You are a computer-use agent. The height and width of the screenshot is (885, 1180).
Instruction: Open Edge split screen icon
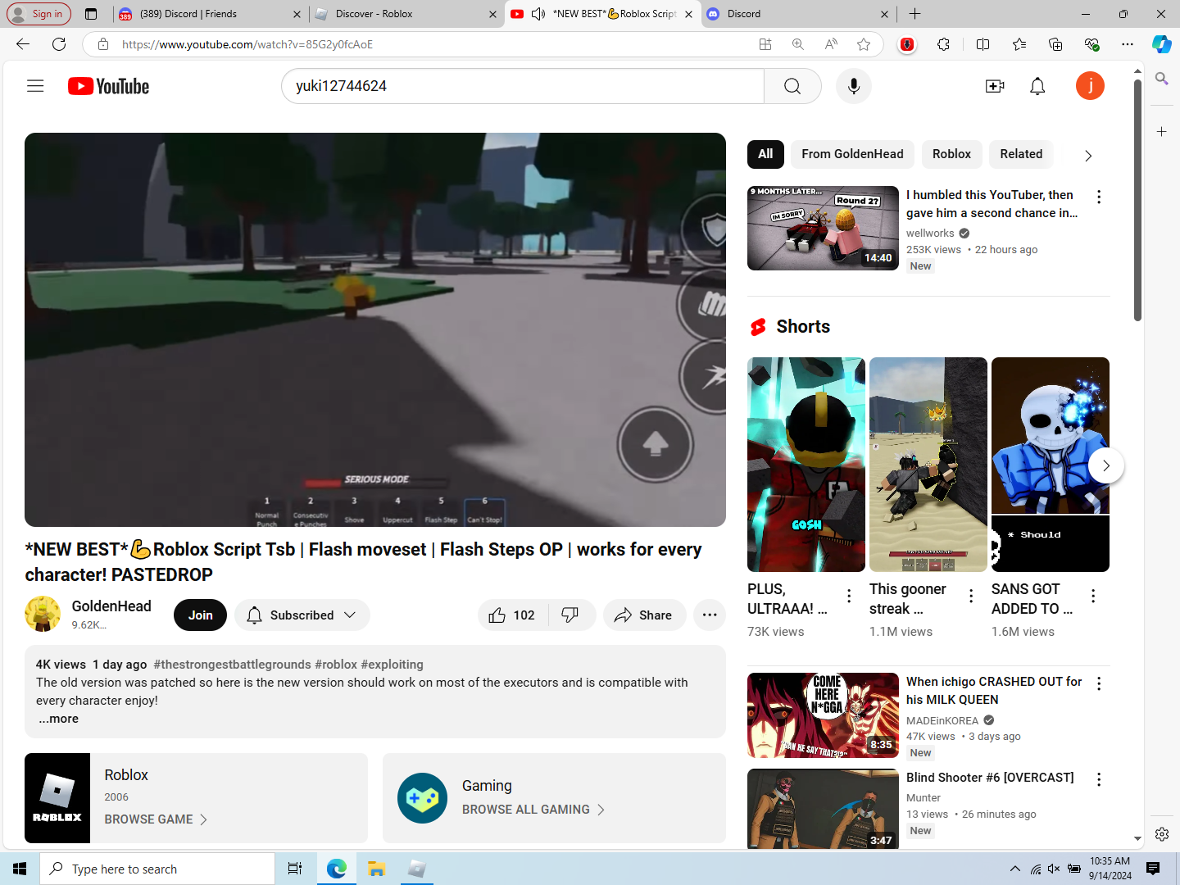(x=983, y=44)
